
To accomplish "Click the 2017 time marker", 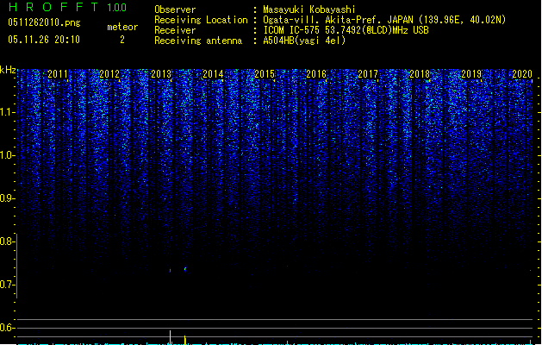I will 368,74.
